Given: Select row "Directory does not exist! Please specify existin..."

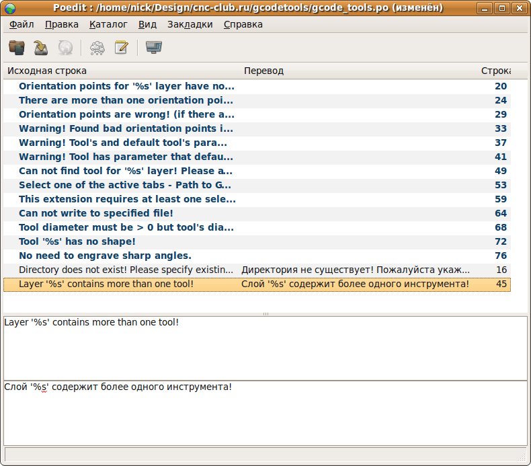Looking at the screenshot, I should (x=257, y=270).
